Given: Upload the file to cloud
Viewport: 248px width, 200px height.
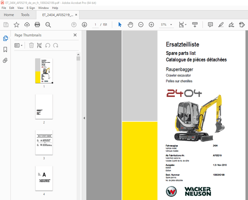Looking at the screenshot, I should coord(27,25).
